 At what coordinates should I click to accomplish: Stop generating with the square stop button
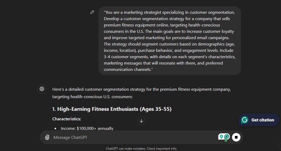[x=236, y=137]
